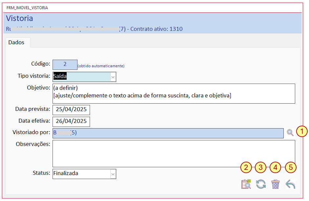Edit the Data prevista field 25/04/2025
The width and height of the screenshot is (309, 201).
pos(71,110)
